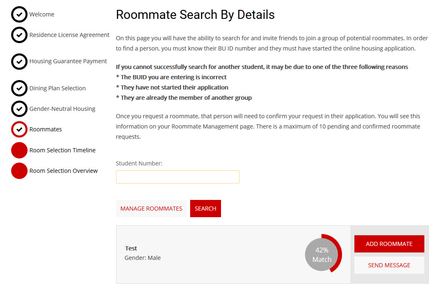Click the Welcome step checkmark icon
The width and height of the screenshot is (440, 296).
click(x=19, y=14)
